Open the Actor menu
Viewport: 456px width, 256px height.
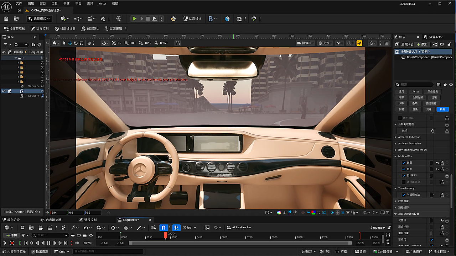[103, 4]
